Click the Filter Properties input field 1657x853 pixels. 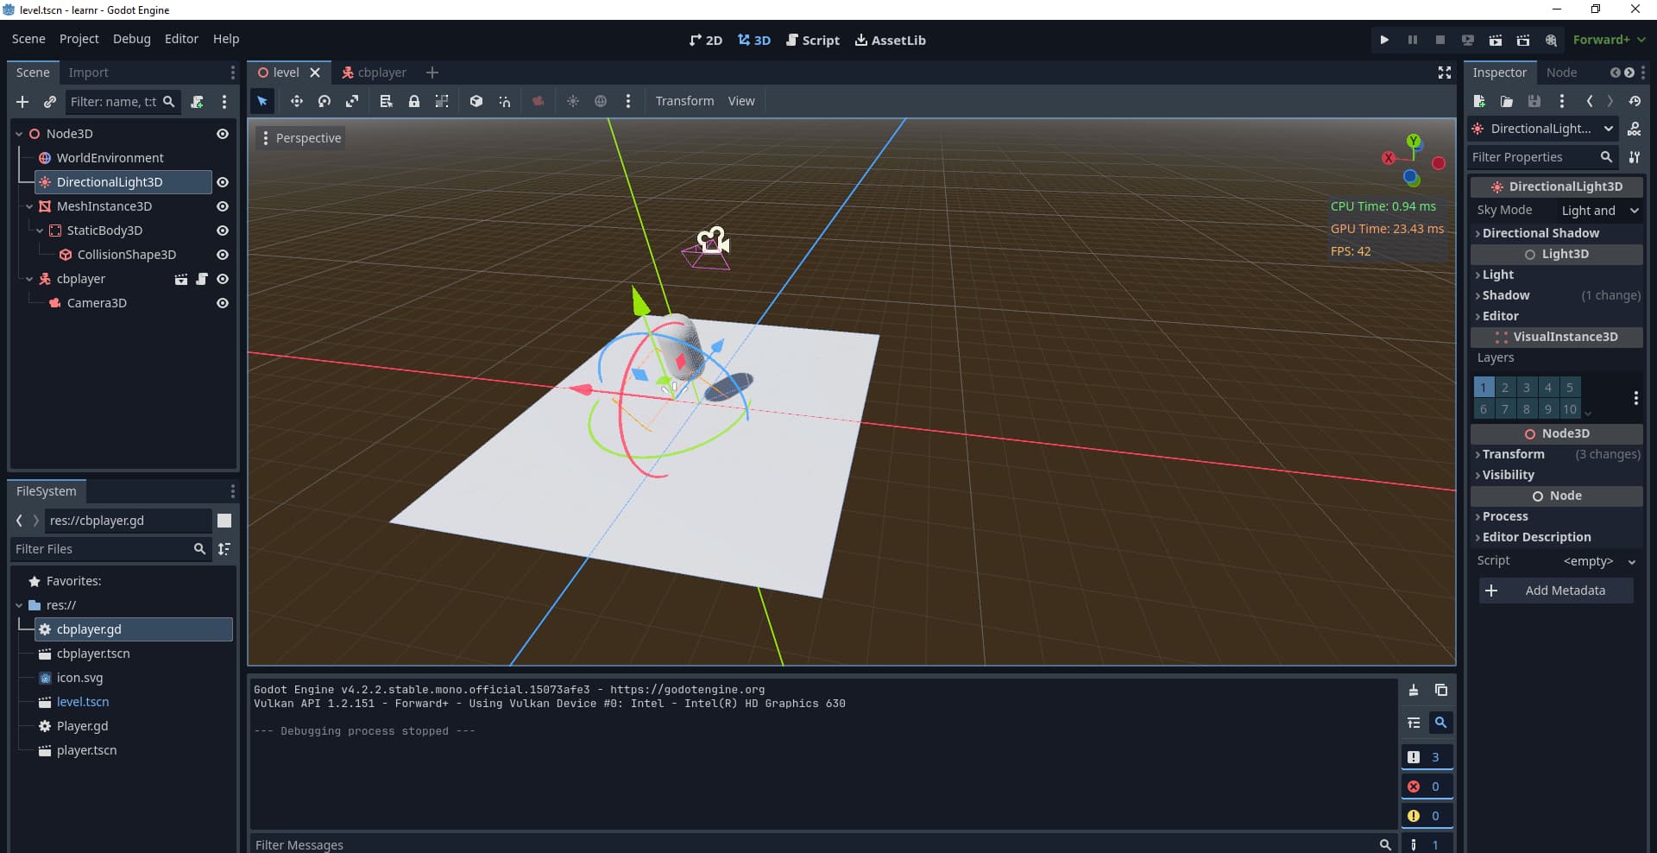pyautogui.click(x=1543, y=157)
